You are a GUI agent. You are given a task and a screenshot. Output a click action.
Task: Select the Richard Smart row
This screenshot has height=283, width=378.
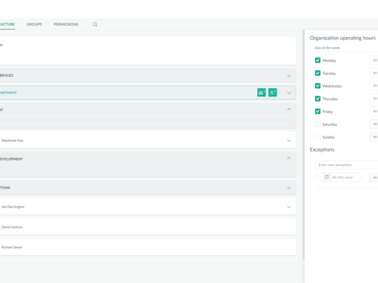click(x=148, y=247)
